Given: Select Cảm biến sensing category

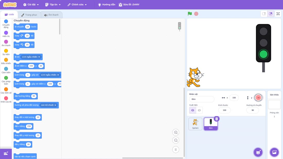Looking at the screenshot, I should point(6,70).
